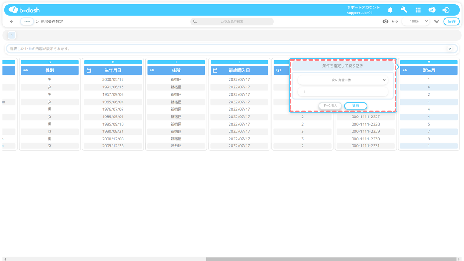Select the cell 000-1111-2229
464x261 pixels.
(x=365, y=132)
